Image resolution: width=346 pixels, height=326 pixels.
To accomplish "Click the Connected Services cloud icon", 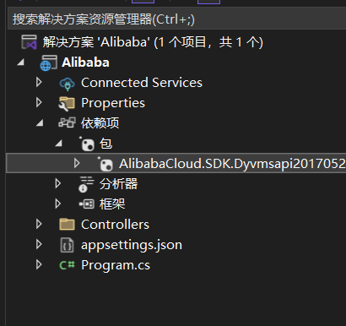I will [x=67, y=84].
